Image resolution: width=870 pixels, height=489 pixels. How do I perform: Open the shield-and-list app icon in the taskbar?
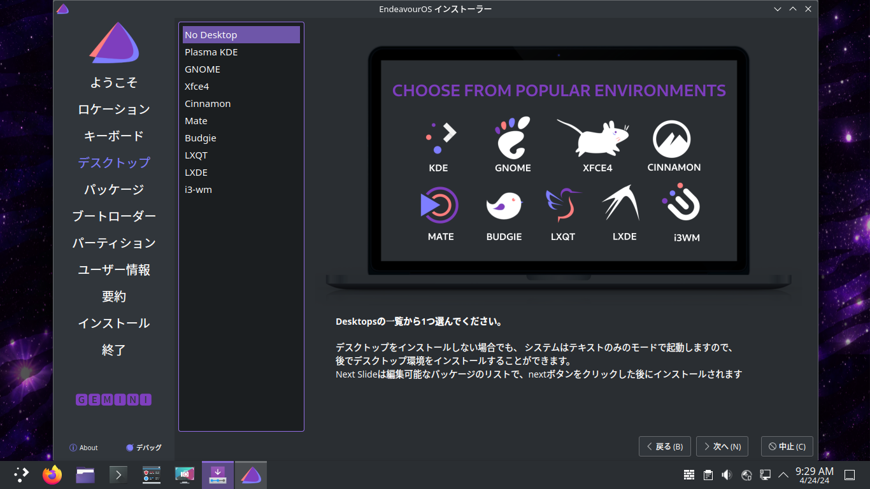click(152, 475)
